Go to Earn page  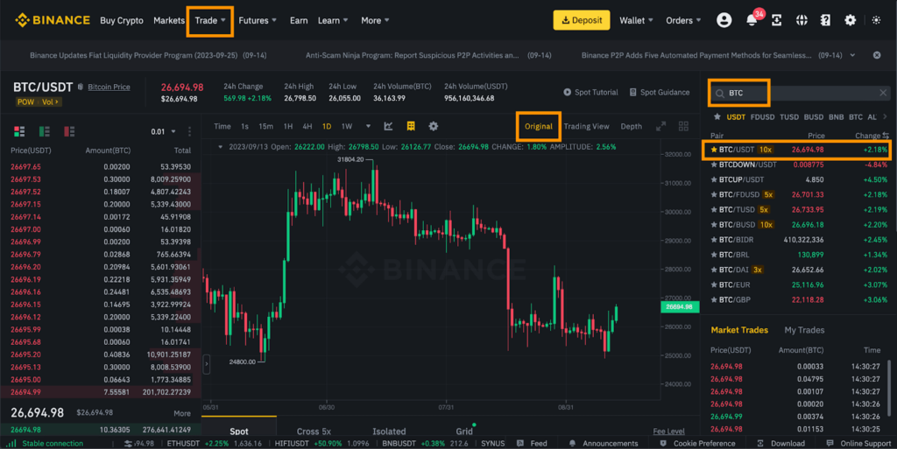(299, 20)
